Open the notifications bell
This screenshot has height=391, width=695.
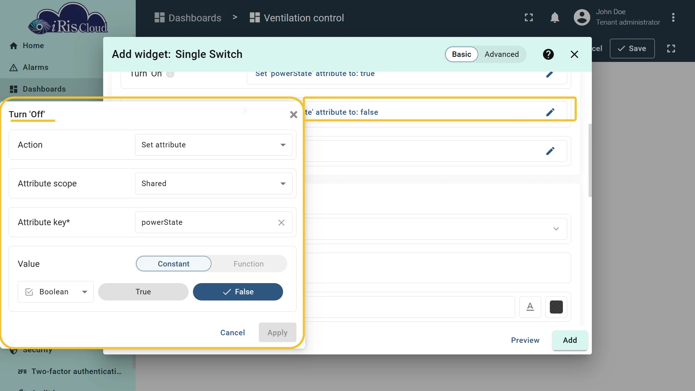(x=555, y=17)
